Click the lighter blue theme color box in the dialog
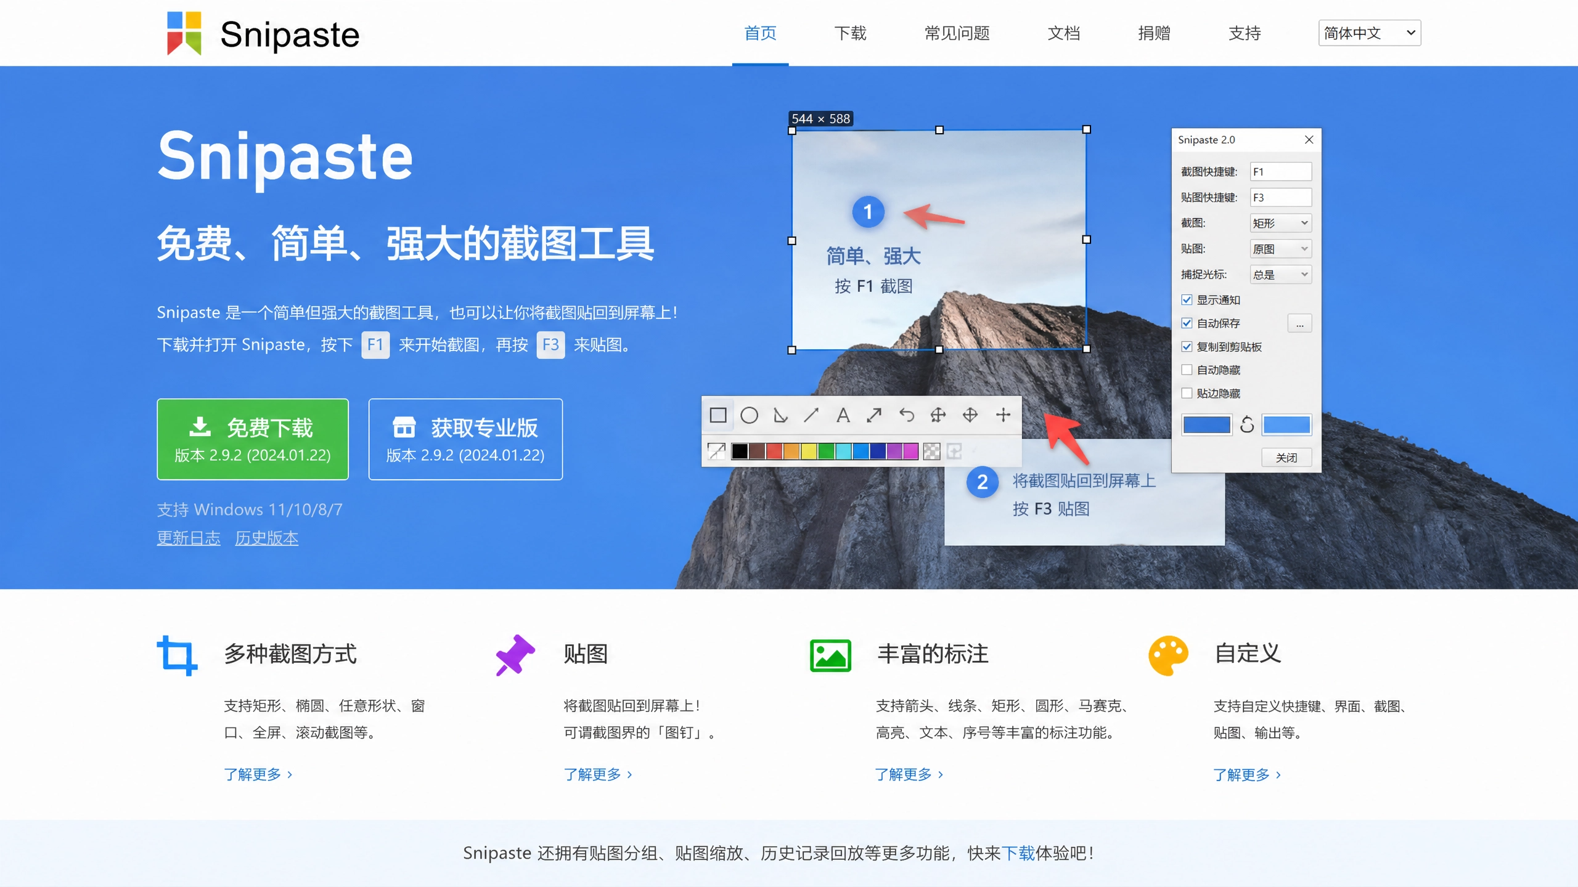 [x=1286, y=425]
